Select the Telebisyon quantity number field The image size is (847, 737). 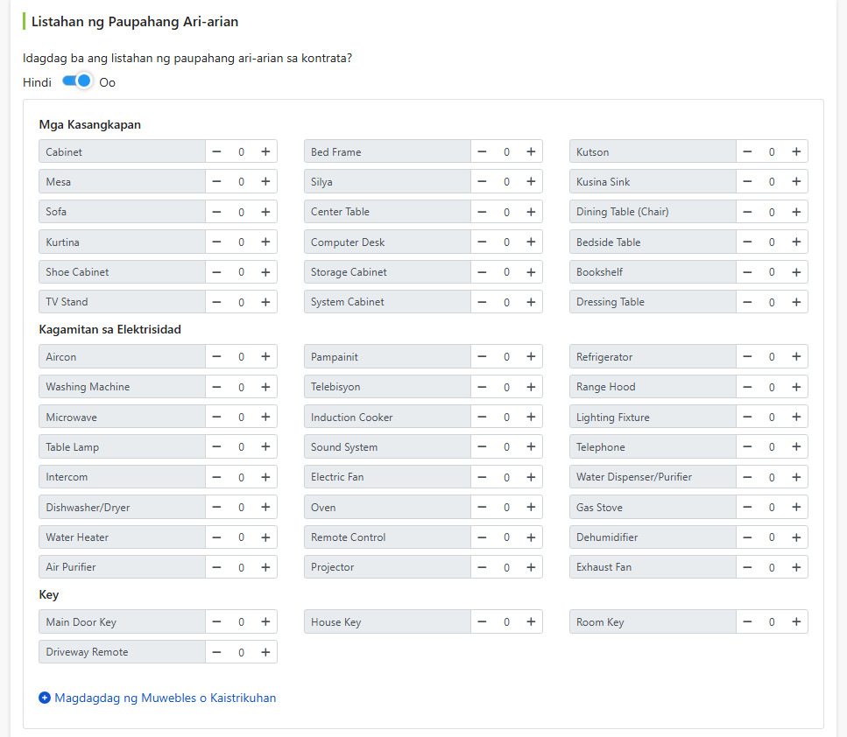506,387
